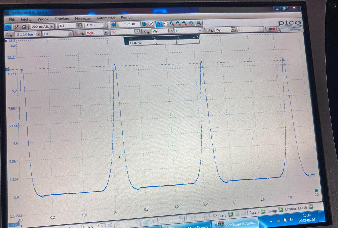Select the scope mode waveform icon
Screen dimensions: 338x228
(8, 27)
